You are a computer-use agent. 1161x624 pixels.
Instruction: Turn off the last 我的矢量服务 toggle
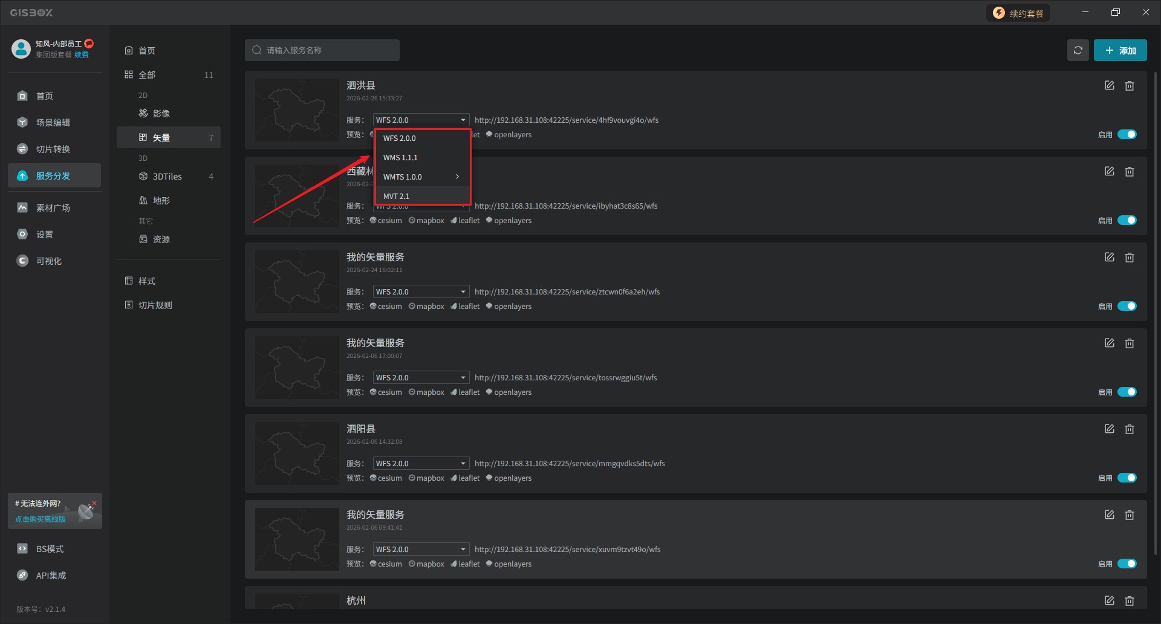[1127, 564]
